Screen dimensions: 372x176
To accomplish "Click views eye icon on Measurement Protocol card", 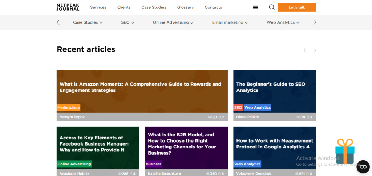I will click(297, 173).
